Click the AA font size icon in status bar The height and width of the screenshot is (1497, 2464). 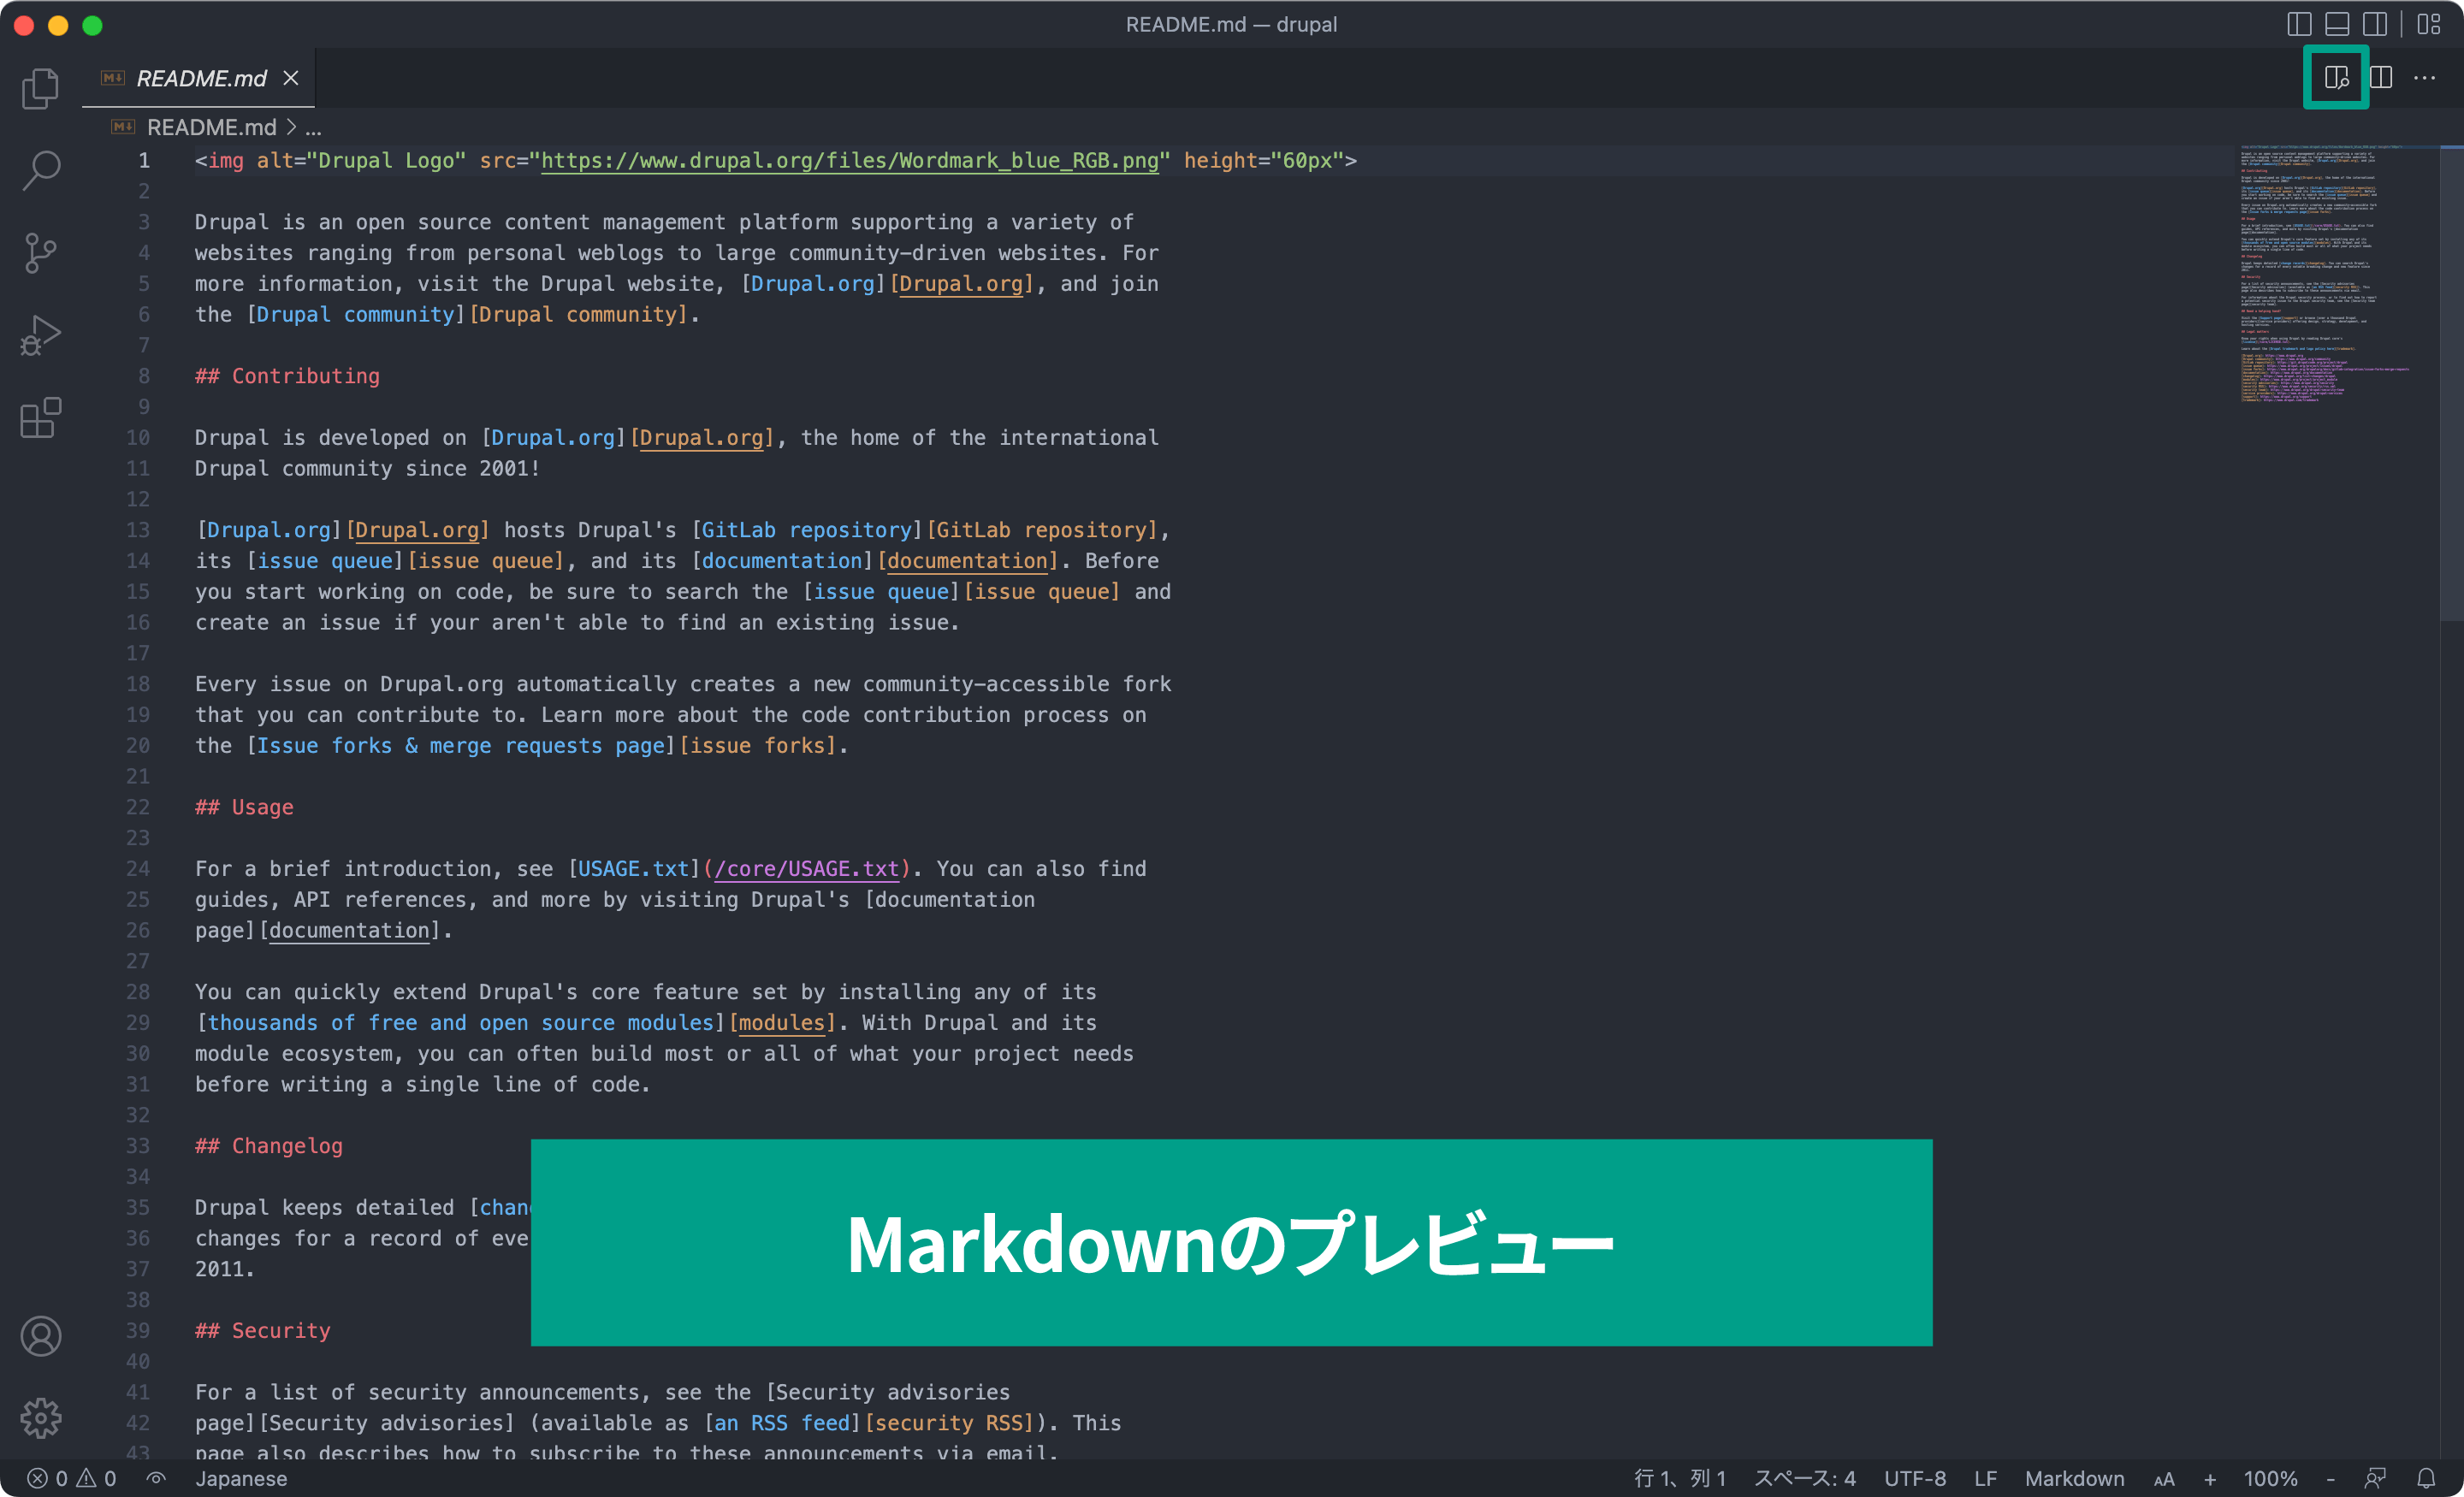tap(2164, 1479)
